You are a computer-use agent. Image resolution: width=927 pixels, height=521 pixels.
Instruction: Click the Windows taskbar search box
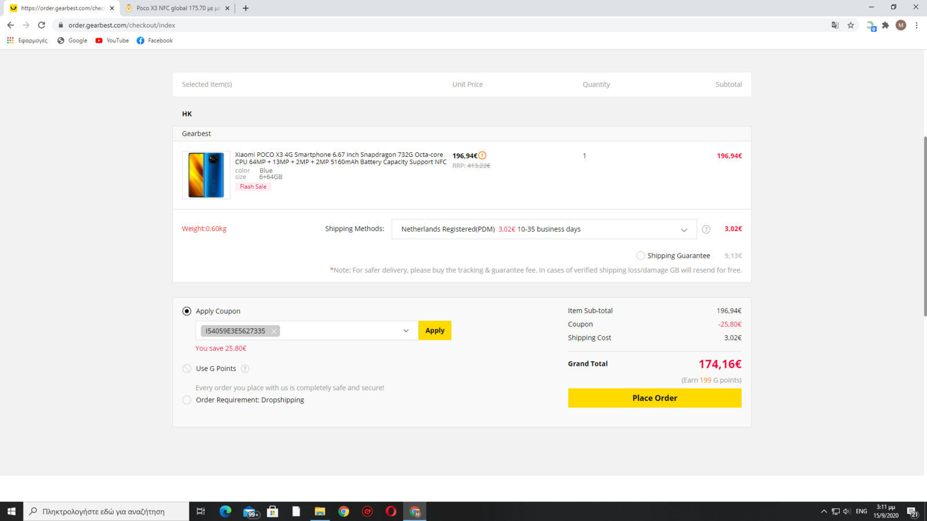107,511
